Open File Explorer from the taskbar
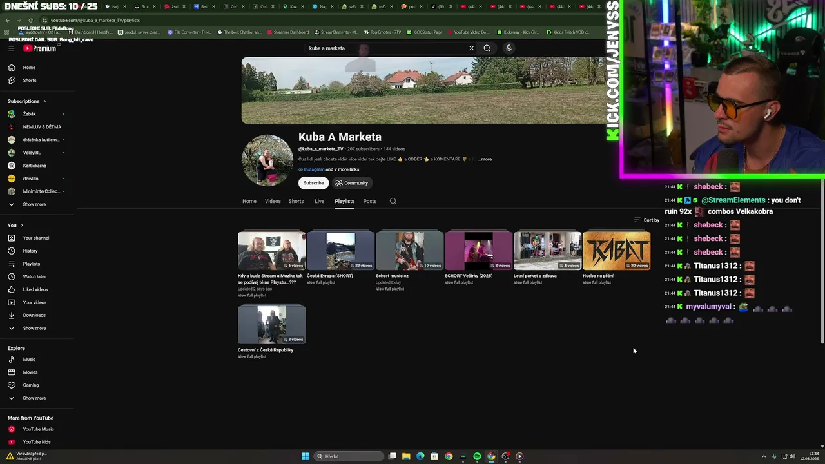 click(406, 456)
